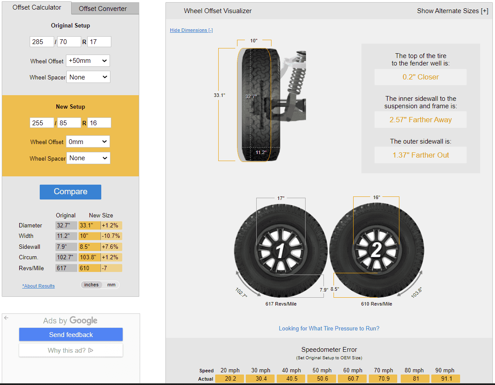Select actual speed 60.7 under 60 mph

[x=353, y=378]
